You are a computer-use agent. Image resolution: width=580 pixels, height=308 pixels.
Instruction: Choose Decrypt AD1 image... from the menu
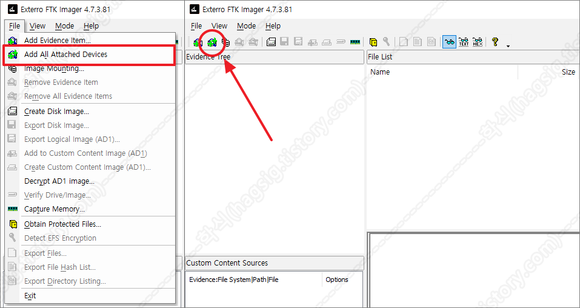tap(90, 181)
